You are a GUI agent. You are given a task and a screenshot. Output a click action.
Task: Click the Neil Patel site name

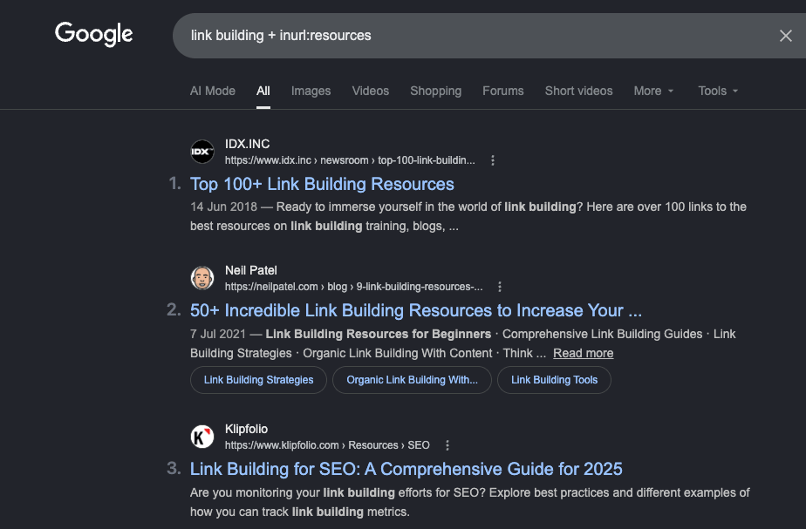[251, 270]
